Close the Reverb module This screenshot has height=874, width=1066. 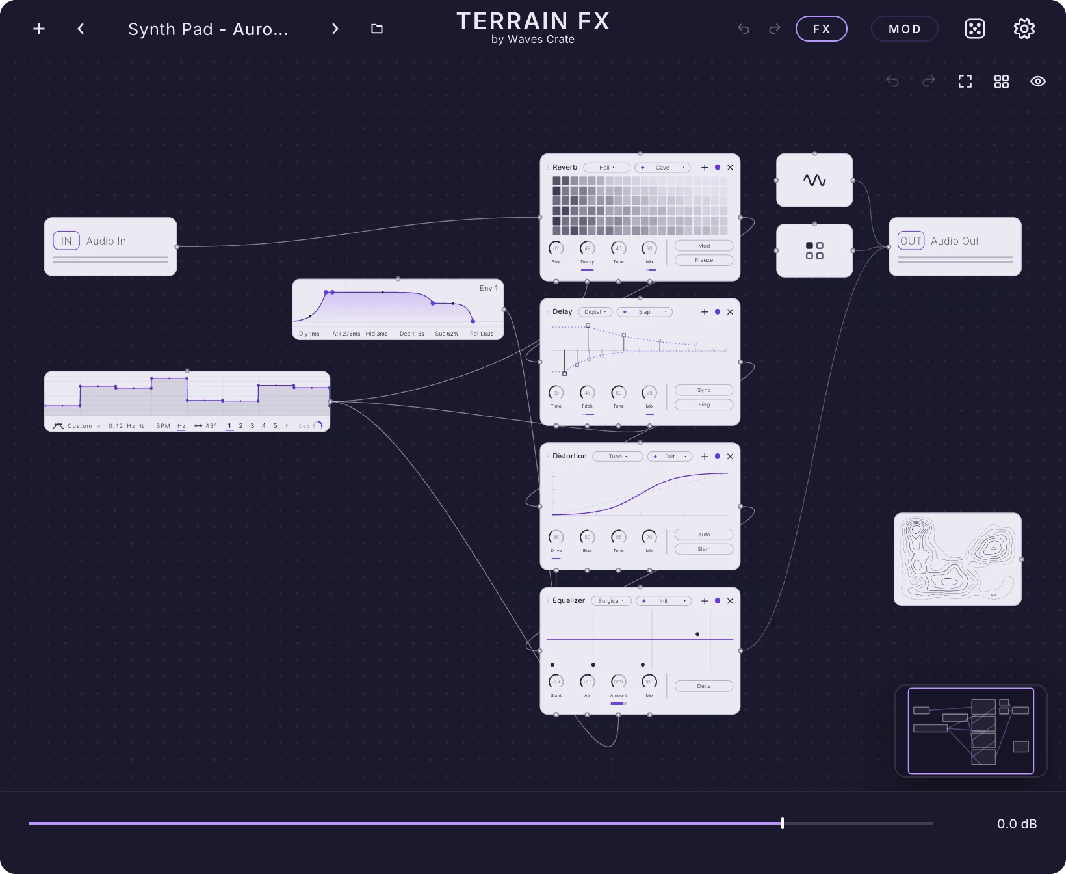click(x=731, y=168)
